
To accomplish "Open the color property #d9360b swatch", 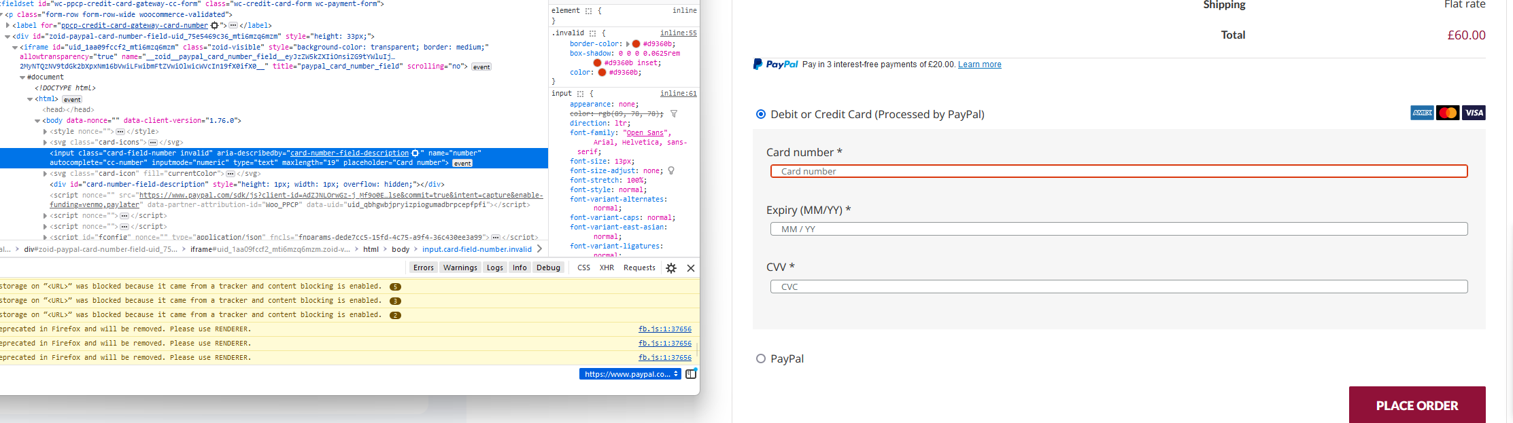I will (602, 73).
